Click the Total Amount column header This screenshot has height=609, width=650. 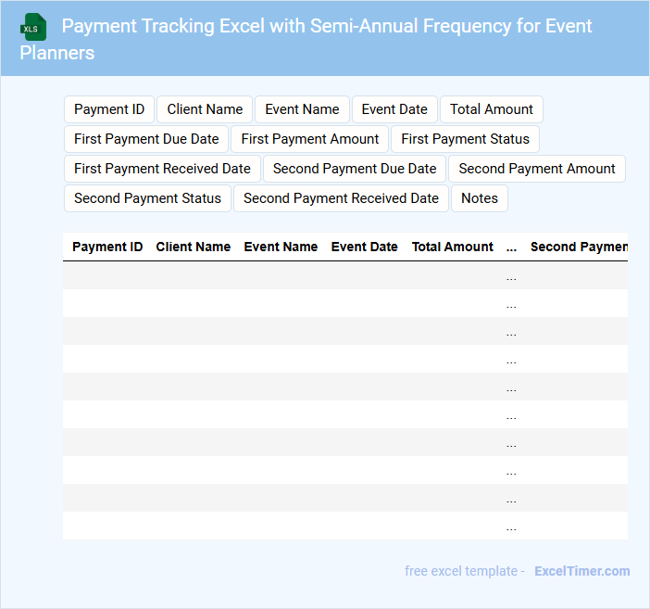point(453,247)
